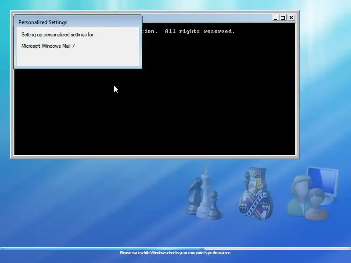The width and height of the screenshot is (351, 263).
Task: Click the 'Microsoft Windows Mail 7' text
Action: pyautogui.click(x=48, y=46)
